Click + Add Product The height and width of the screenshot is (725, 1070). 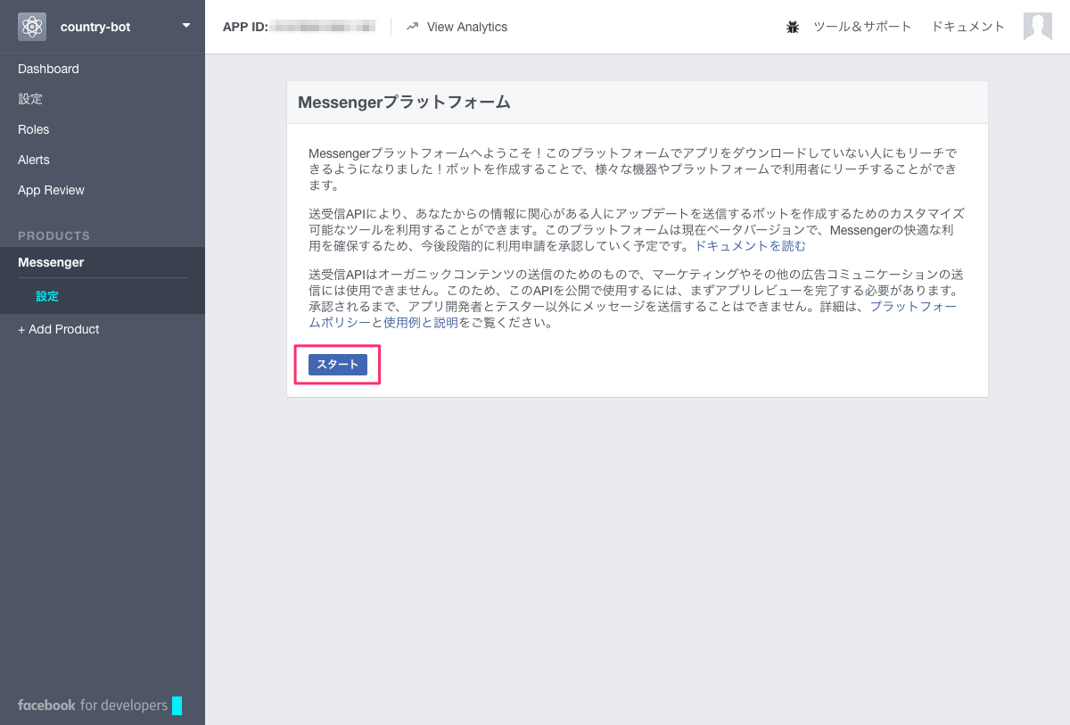(x=59, y=329)
